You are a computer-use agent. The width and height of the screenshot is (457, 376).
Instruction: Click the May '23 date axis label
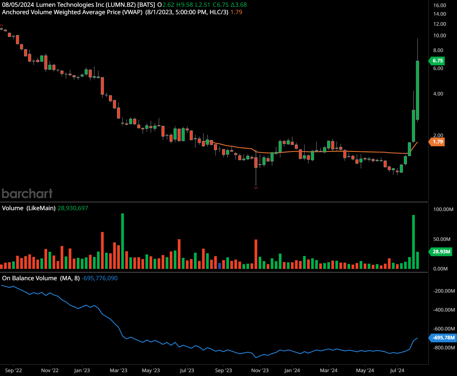(151, 370)
